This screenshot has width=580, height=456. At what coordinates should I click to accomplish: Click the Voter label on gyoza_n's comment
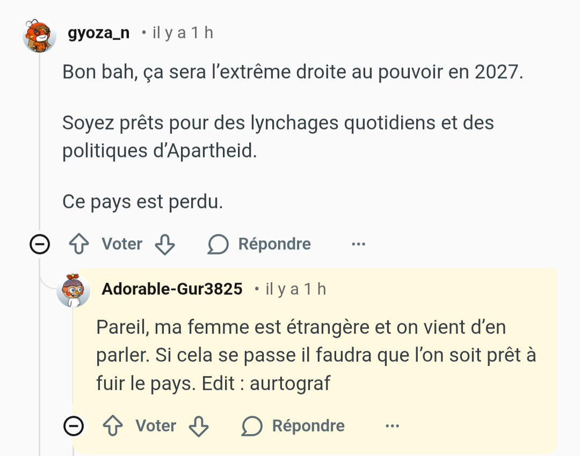click(122, 245)
